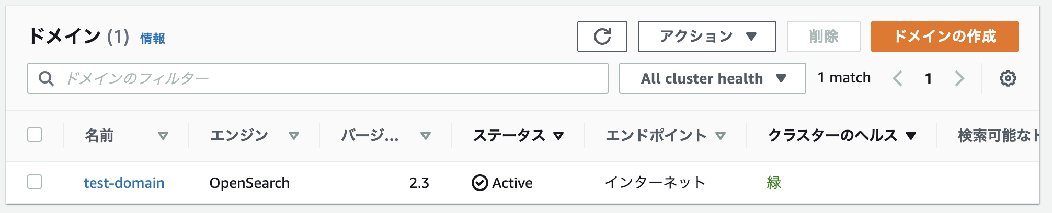Sort by 名前 column arrow
The image size is (1052, 213).
163,136
